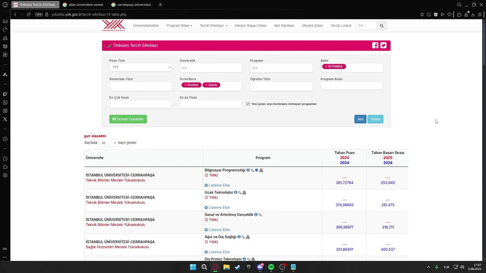Screen dimensions: 486x273
Task: Open Spotify from the Windows taskbar
Action: click(271, 267)
